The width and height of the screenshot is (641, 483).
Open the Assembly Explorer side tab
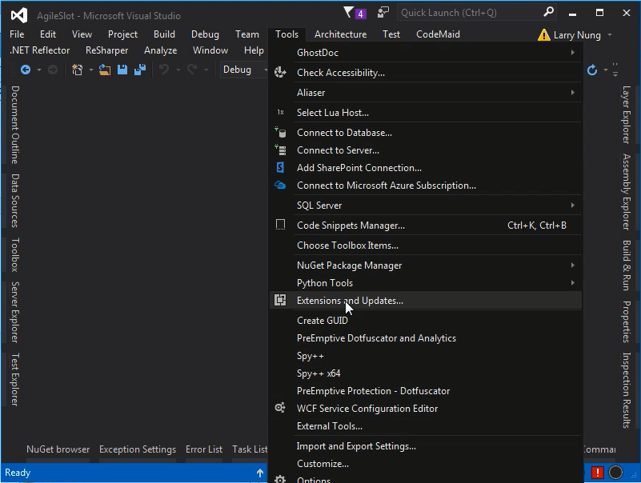click(627, 192)
